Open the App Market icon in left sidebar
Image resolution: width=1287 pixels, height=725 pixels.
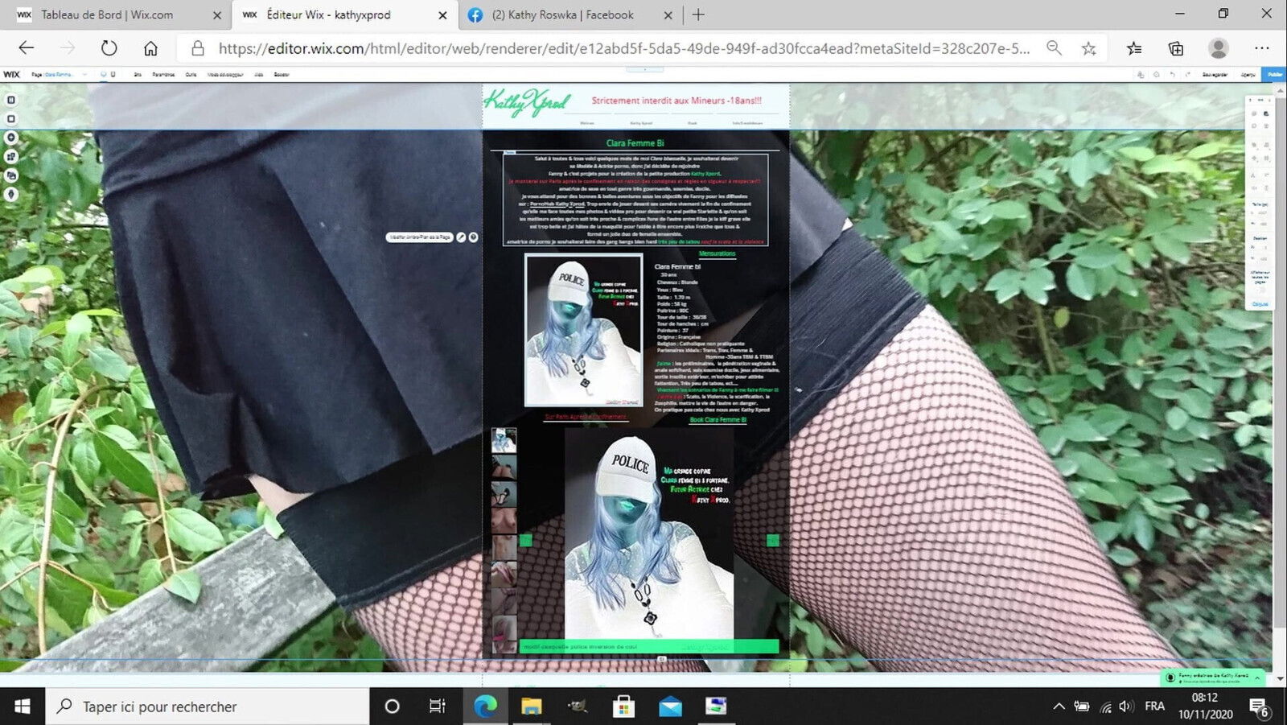tap(11, 157)
